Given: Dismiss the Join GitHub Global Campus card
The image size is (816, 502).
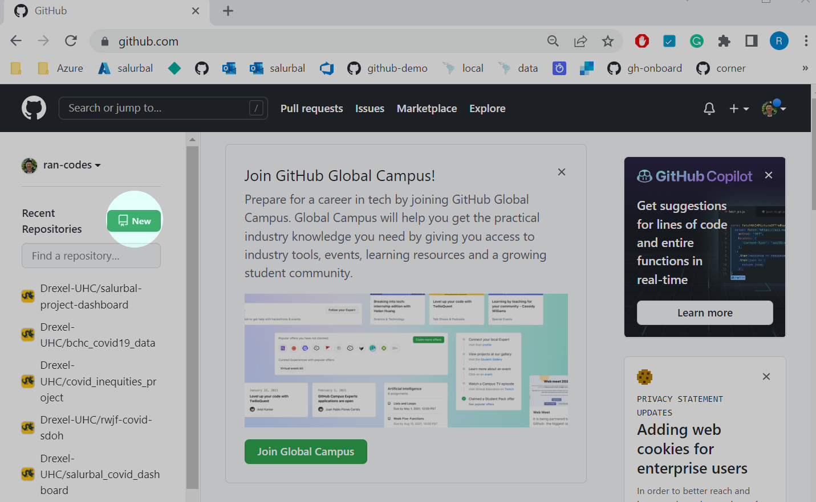Looking at the screenshot, I should (562, 172).
